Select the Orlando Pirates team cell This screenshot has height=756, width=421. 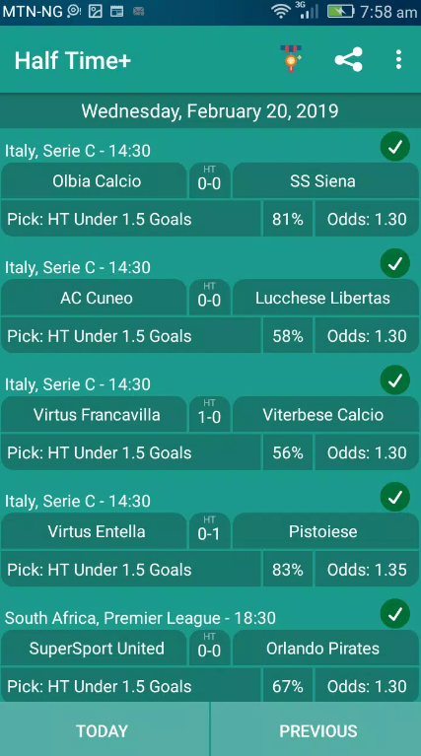click(x=325, y=648)
